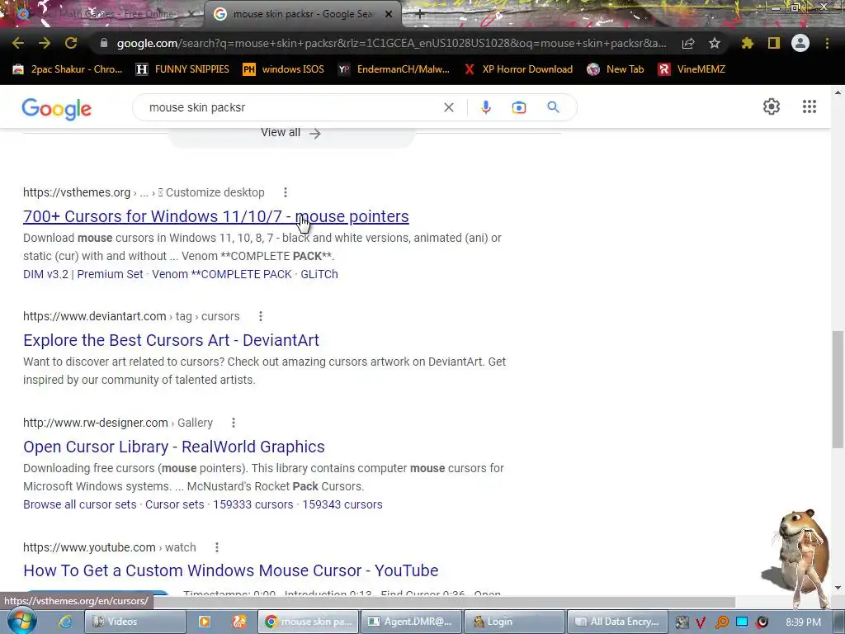
Task: Open the XP Horror Download bookmark
Action: point(518,69)
